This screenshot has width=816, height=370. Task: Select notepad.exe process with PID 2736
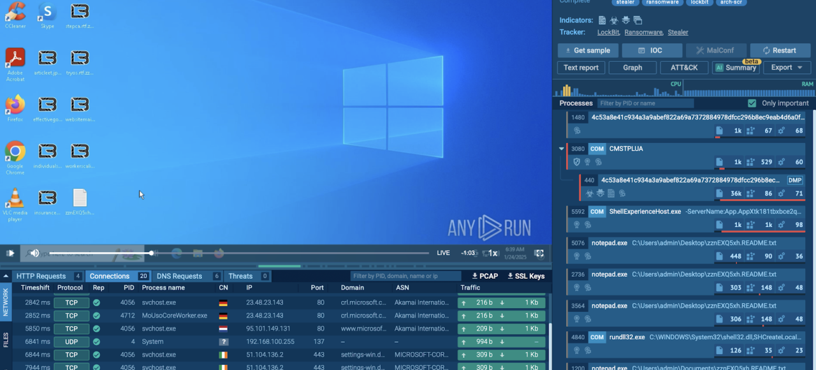(x=687, y=281)
